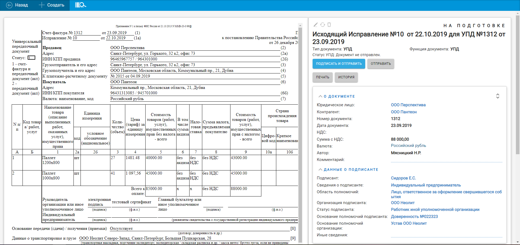Screen dimensions: 520x245
Task: Open Работник иной уполномоченной организации status
Action: pyautogui.click(x=435, y=209)
